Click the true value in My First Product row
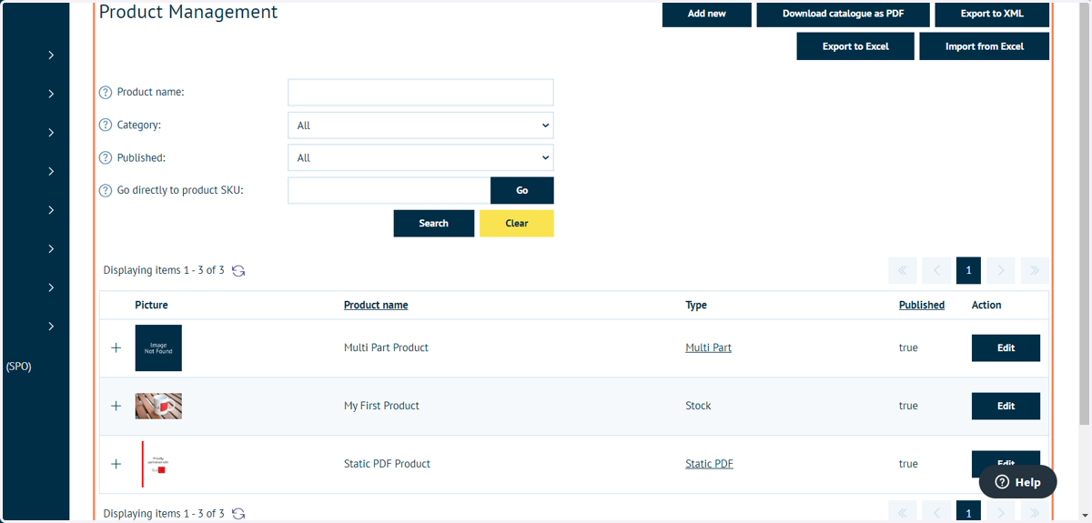 908,406
